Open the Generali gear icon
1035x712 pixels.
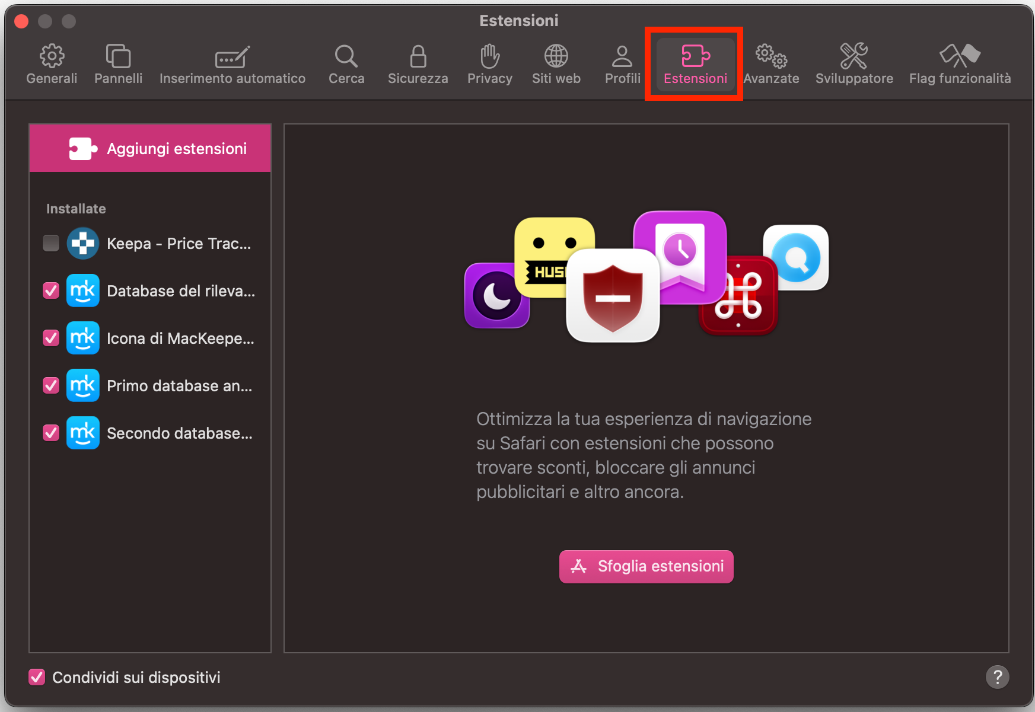52,56
